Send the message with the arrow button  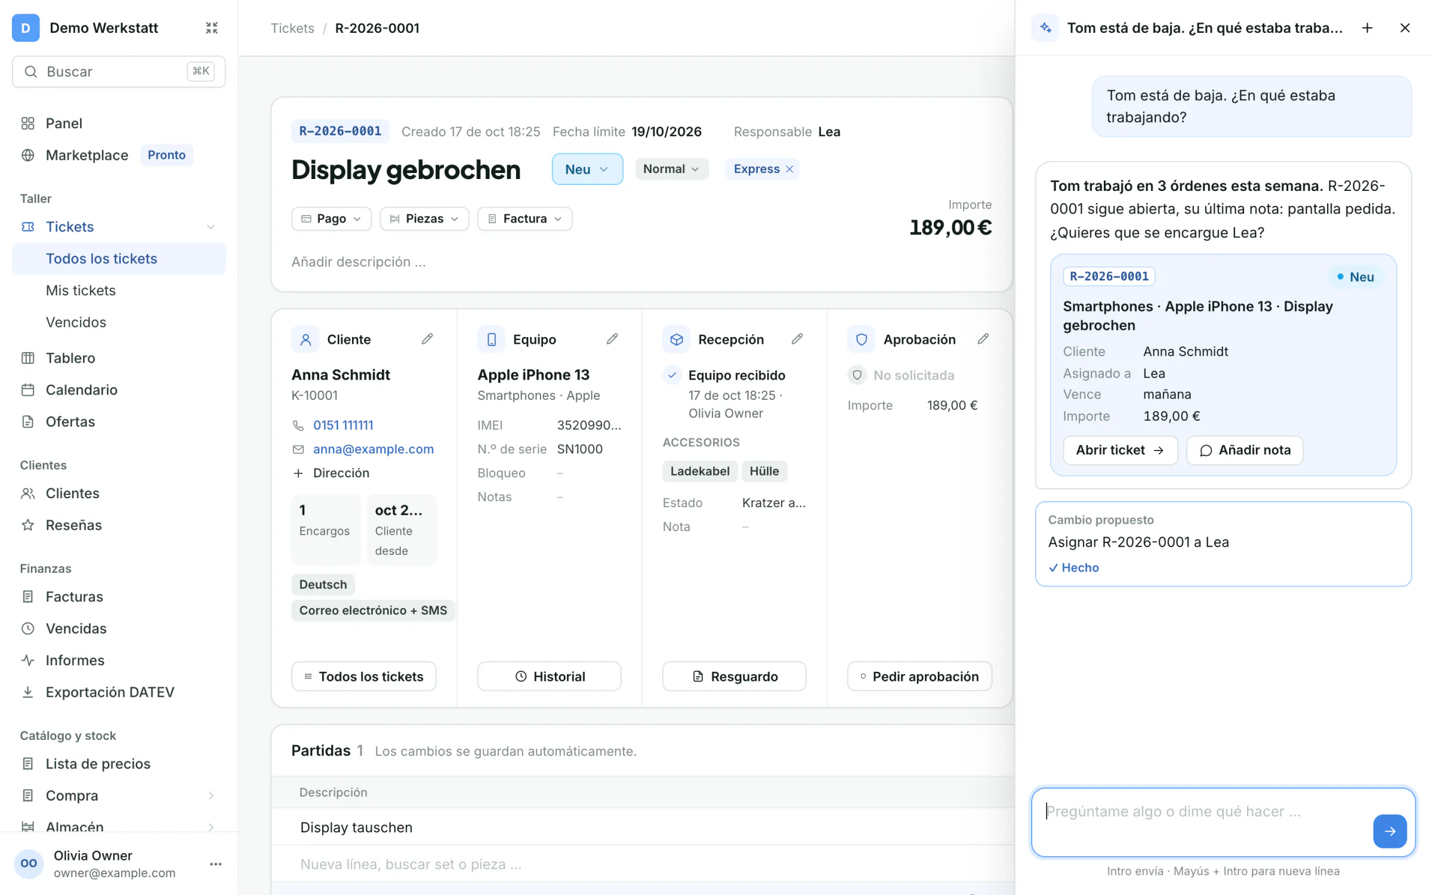pos(1390,831)
